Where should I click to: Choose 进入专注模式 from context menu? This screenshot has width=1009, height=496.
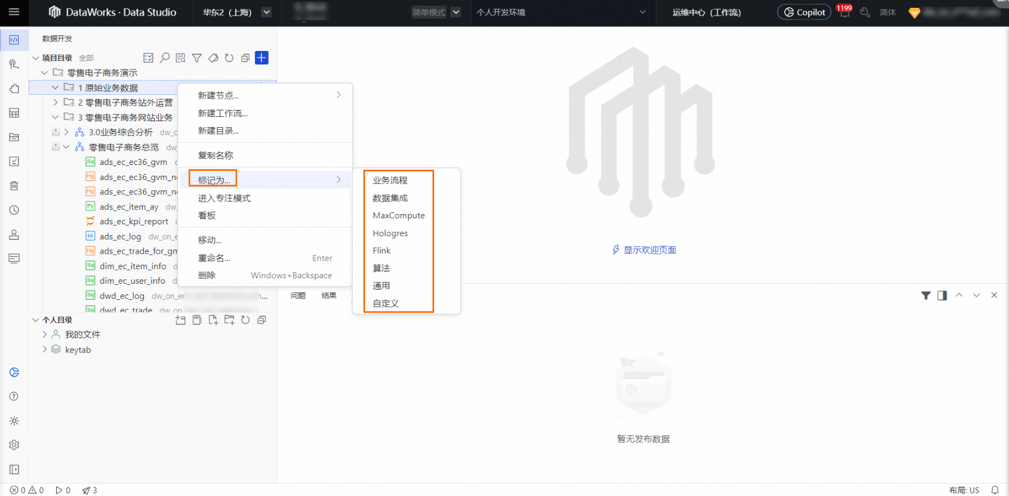point(265,198)
